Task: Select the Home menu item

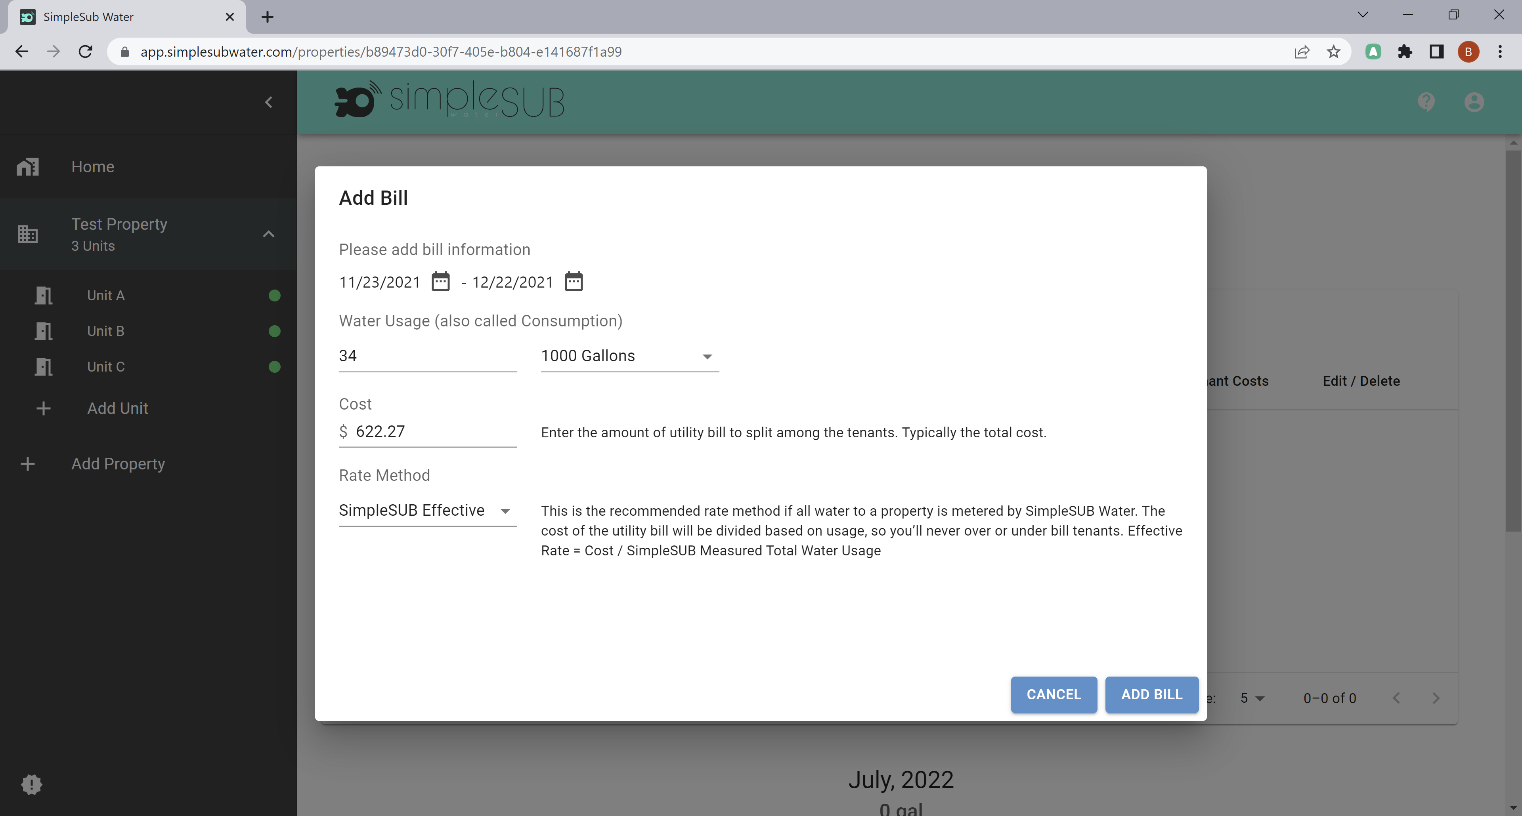Action: [x=93, y=166]
